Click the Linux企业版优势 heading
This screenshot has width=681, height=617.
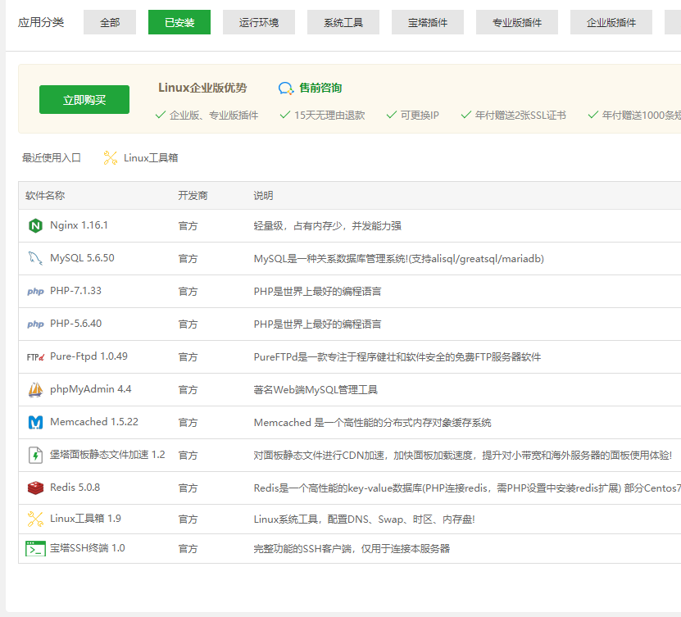click(x=202, y=88)
